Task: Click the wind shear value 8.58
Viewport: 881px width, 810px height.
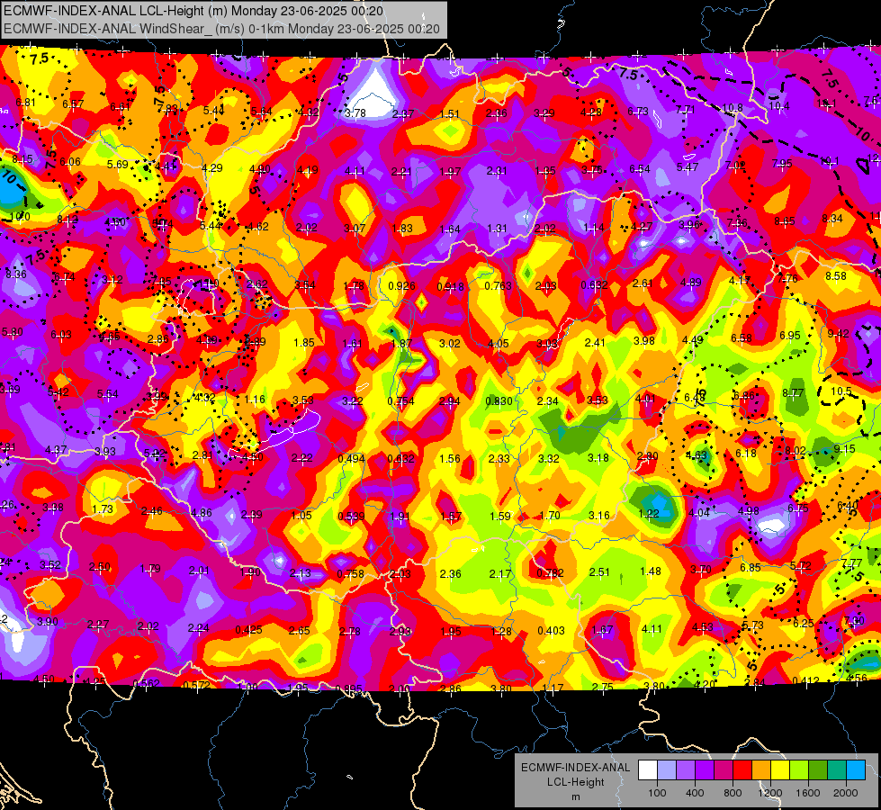Action: click(836, 276)
